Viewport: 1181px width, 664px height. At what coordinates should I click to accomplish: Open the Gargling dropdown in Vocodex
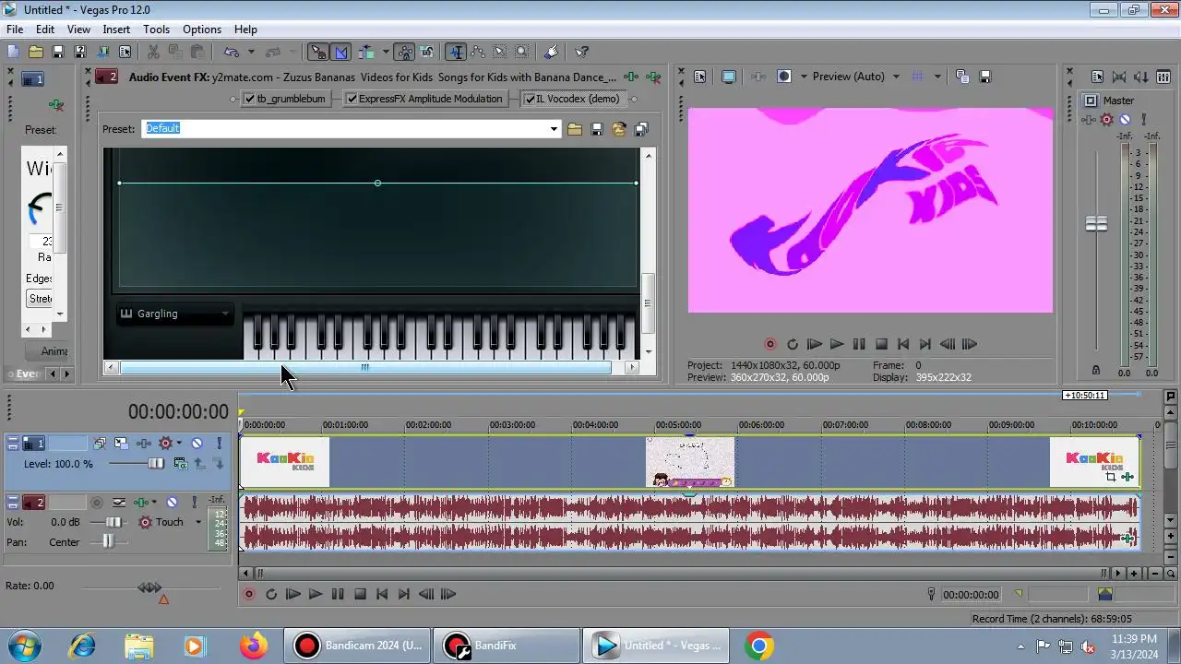point(175,314)
